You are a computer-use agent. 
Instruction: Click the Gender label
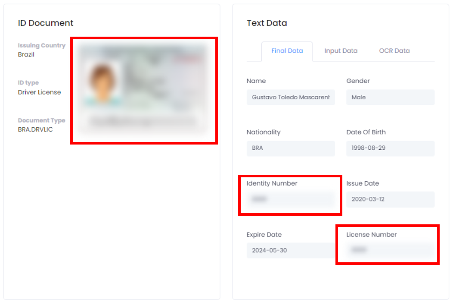[358, 81]
